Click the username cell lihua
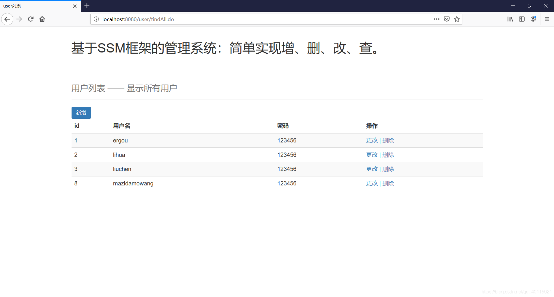 (119, 155)
